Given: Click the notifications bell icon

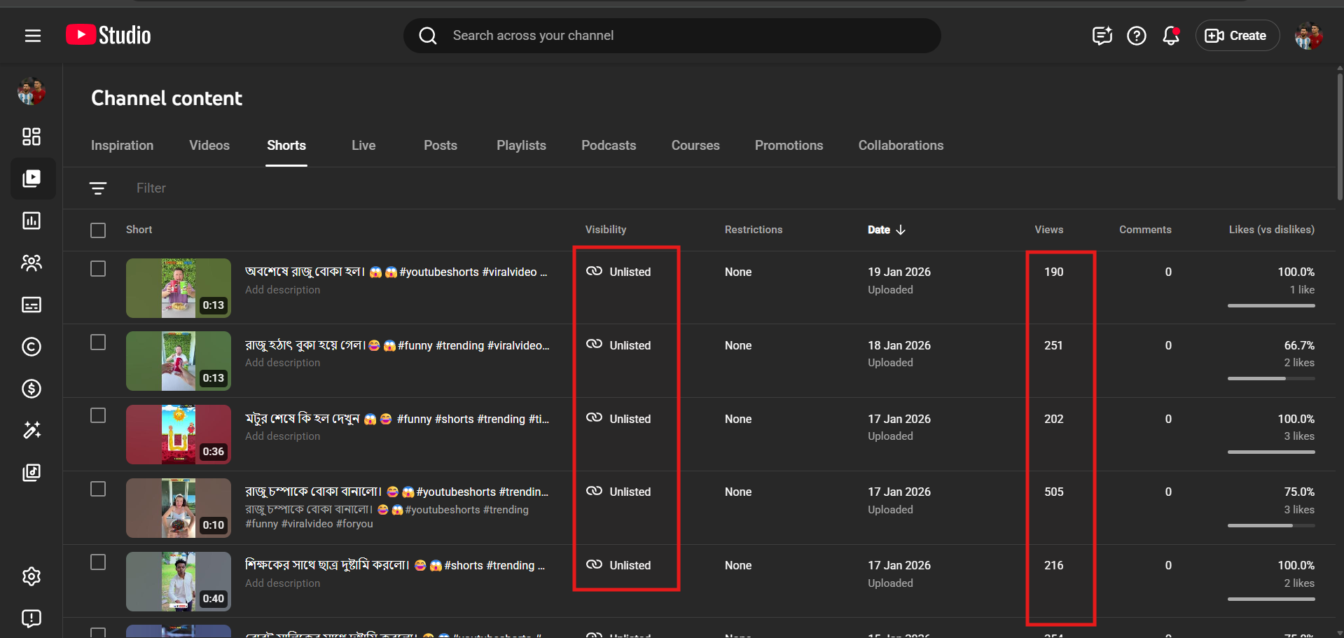Looking at the screenshot, I should (1170, 36).
